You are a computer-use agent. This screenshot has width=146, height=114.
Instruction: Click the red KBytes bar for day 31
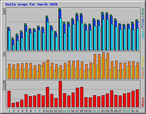pos(137,98)
